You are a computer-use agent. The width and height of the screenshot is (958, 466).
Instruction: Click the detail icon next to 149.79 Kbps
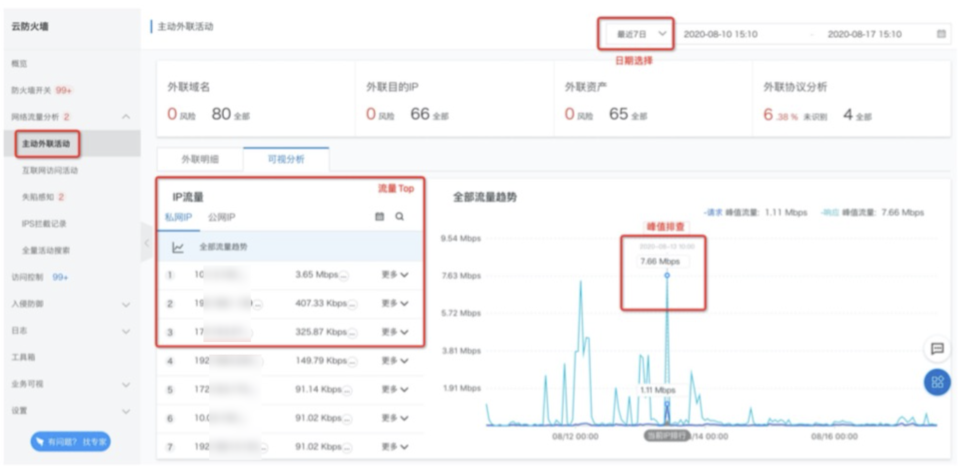click(353, 362)
